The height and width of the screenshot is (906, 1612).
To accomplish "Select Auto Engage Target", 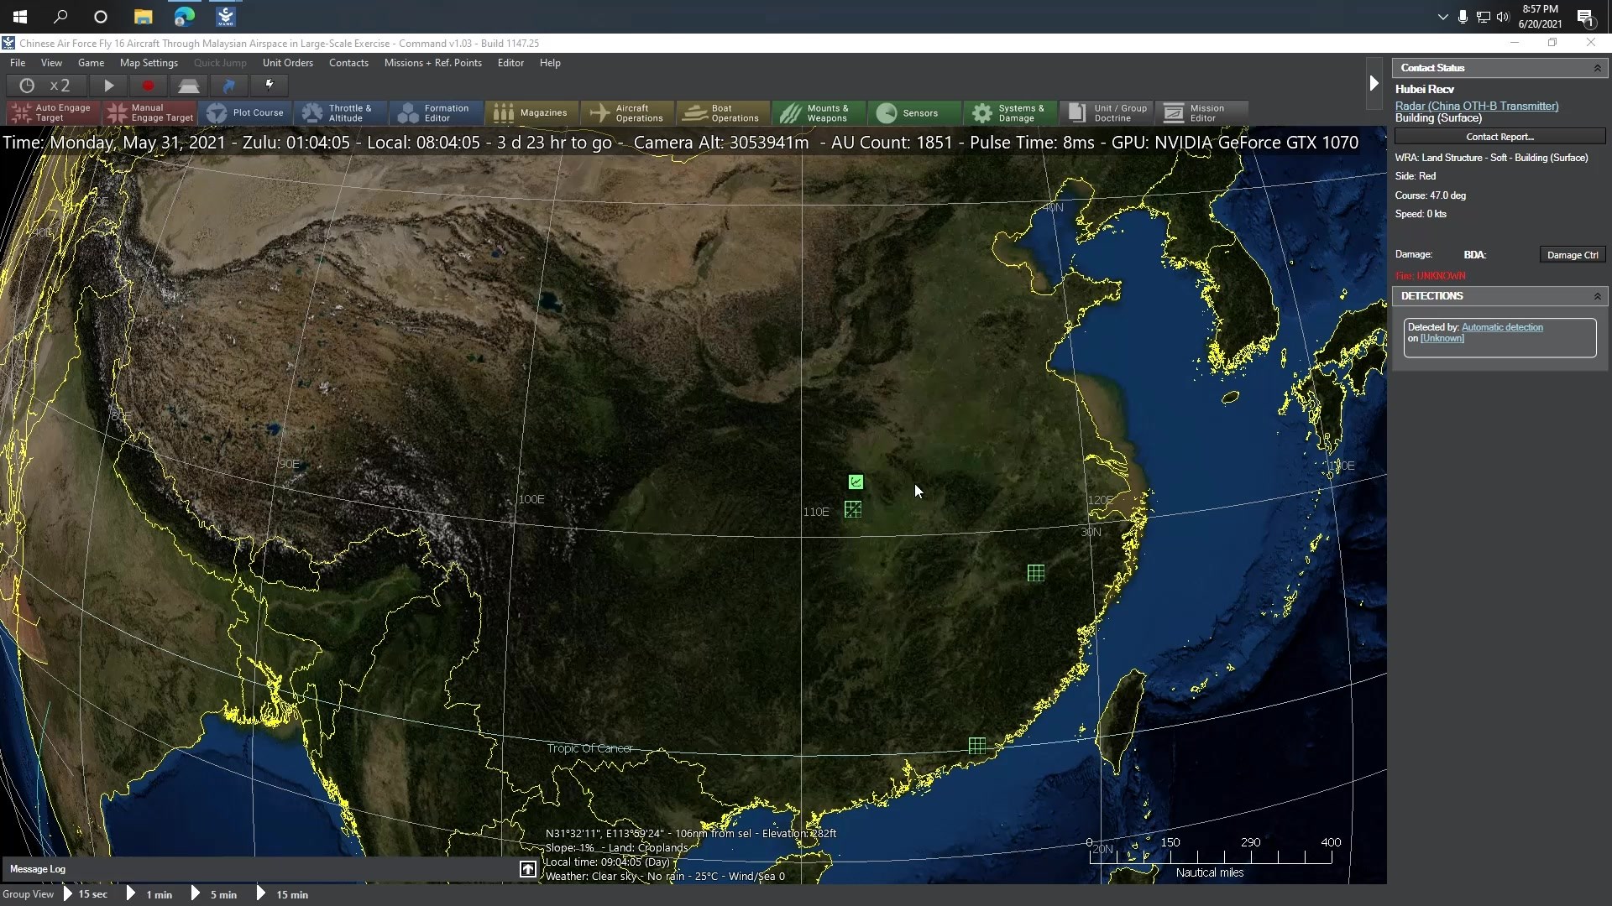I will coord(54,113).
